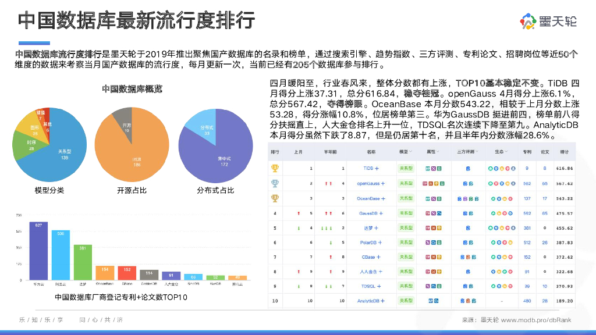The width and height of the screenshot is (596, 335).
Task: Click the 排行 column header
Action: tap(275, 152)
